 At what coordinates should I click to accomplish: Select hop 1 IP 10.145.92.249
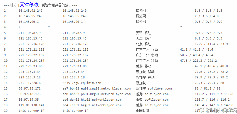(x=31, y=11)
